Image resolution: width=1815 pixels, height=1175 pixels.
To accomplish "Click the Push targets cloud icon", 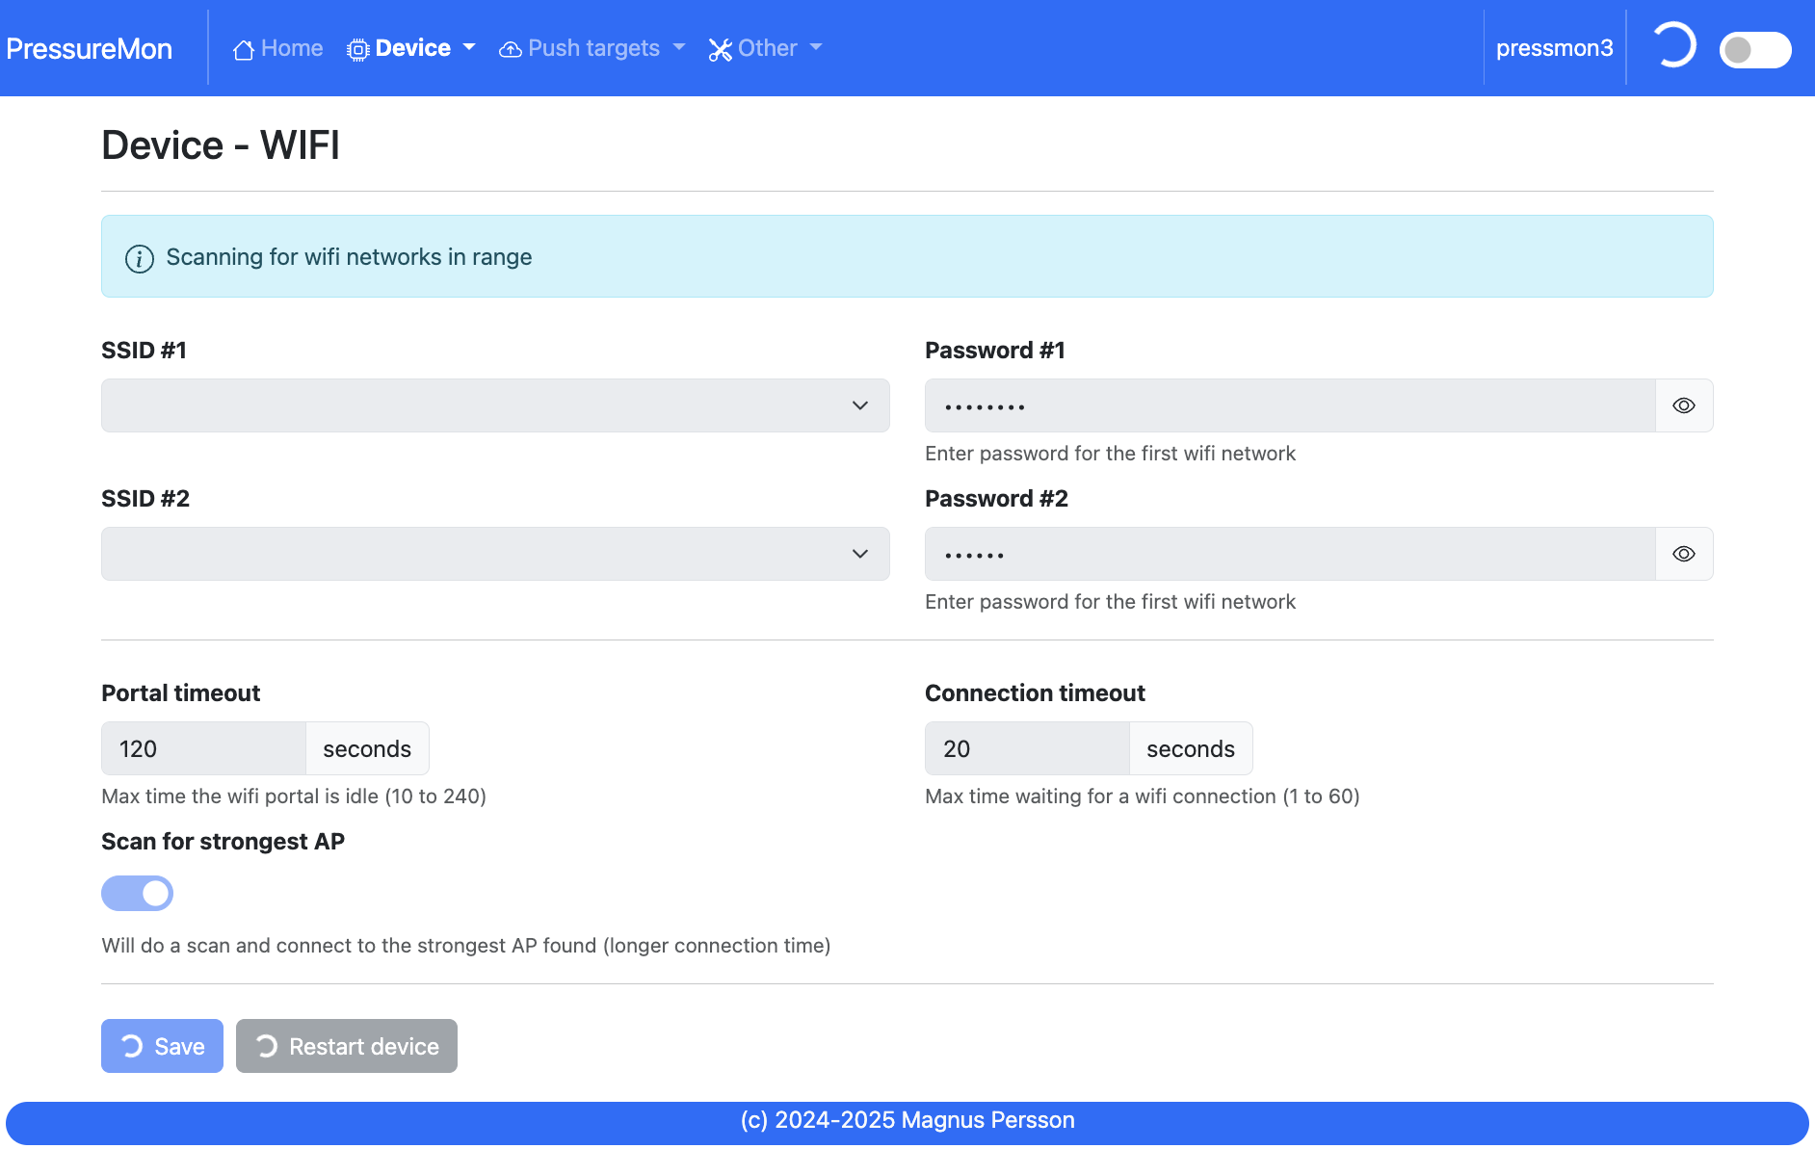I will coord(511,49).
